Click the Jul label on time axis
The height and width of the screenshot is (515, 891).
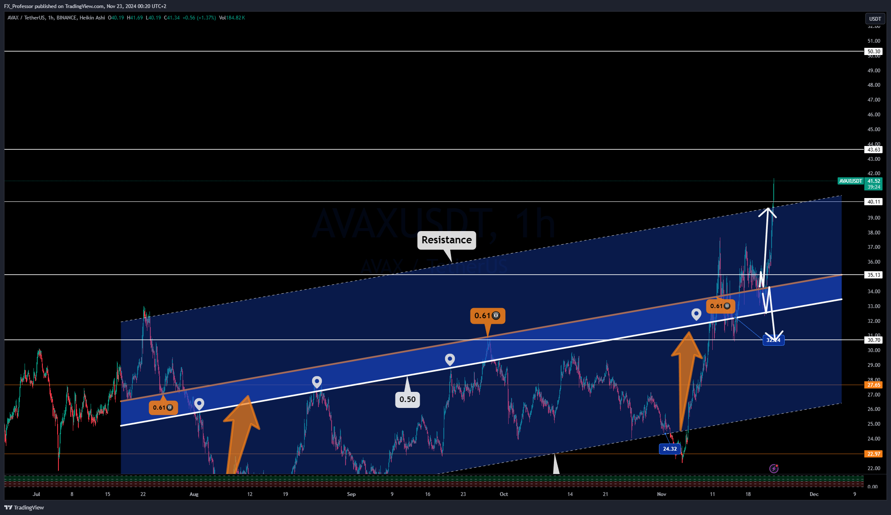36,494
